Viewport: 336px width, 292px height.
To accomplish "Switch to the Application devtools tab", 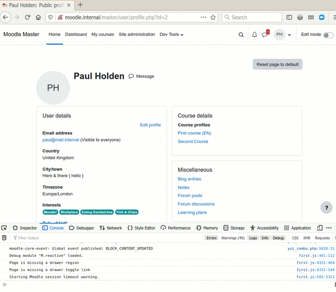I will click(298, 228).
